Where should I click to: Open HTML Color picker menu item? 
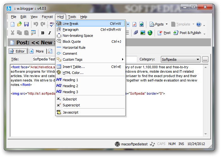coord(90,73)
